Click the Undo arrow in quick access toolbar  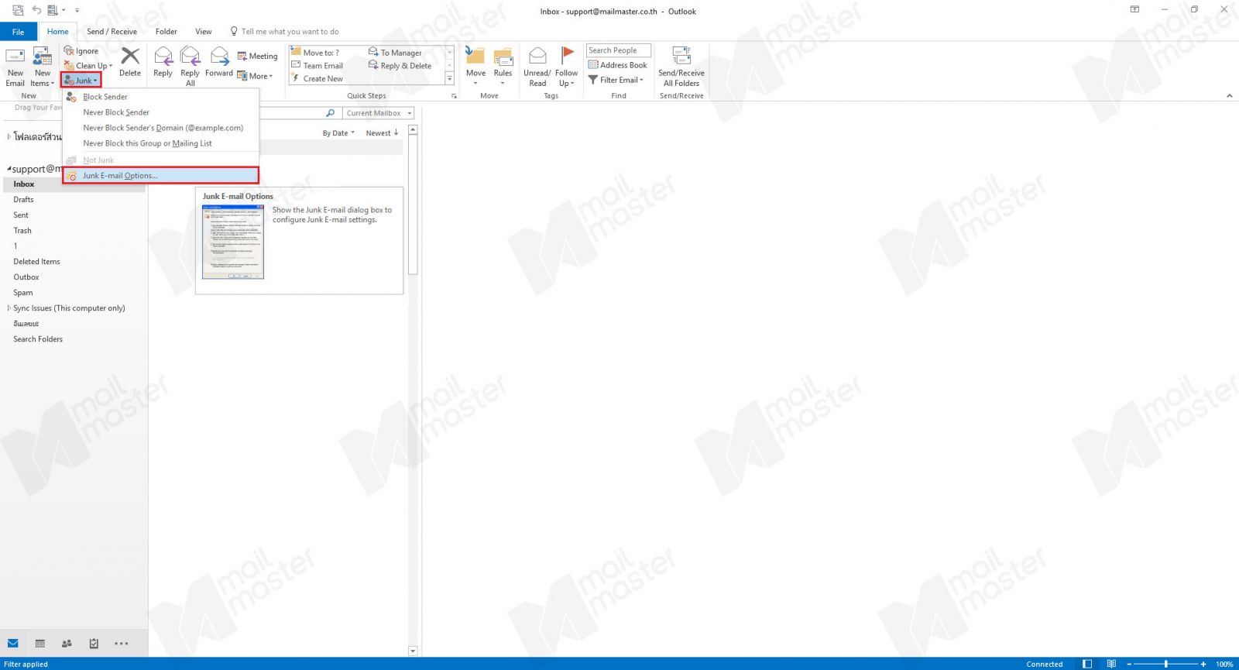tap(36, 10)
